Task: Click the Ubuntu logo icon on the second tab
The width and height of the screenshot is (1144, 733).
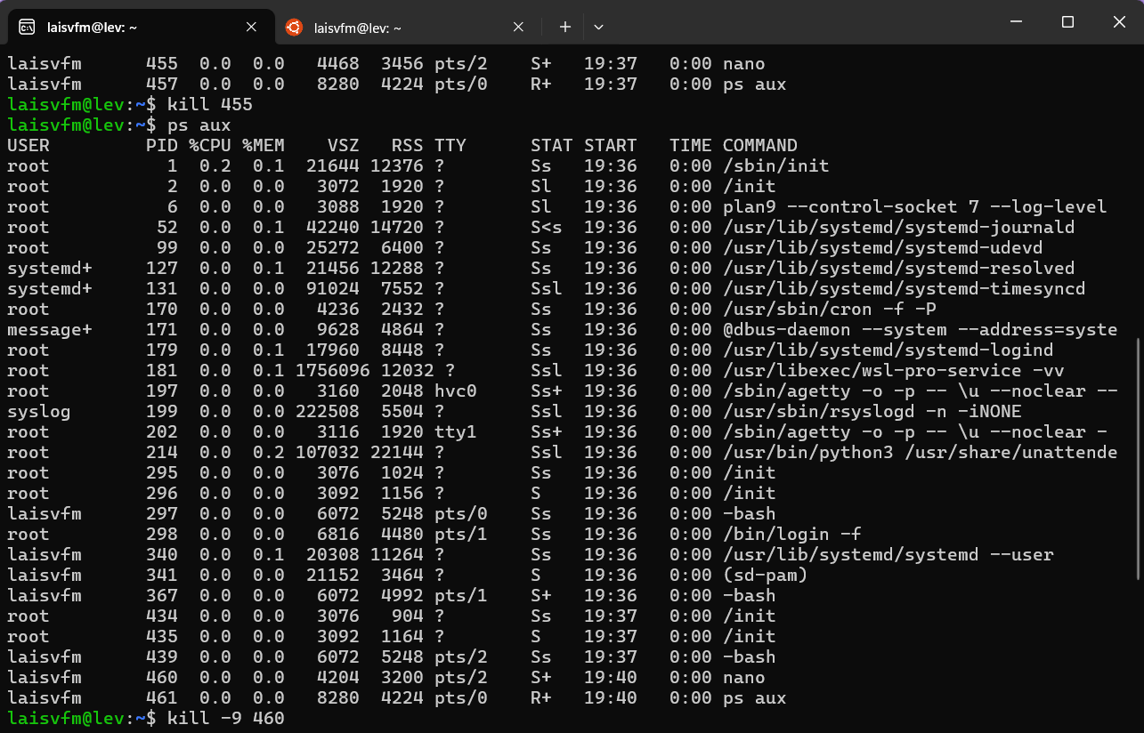Action: point(293,27)
